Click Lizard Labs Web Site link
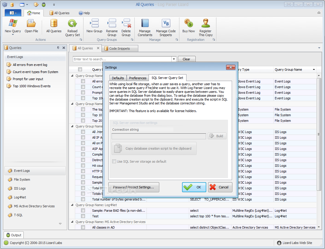The image size is (325, 249). (x=295, y=243)
